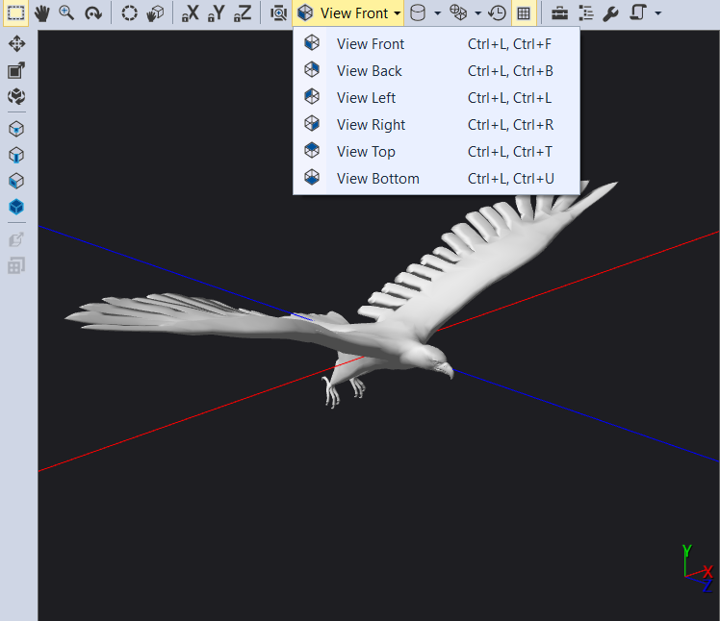720x621 pixels.
Task: Collapse the View Front dropdown arrow in toolbar
Action: click(x=397, y=13)
